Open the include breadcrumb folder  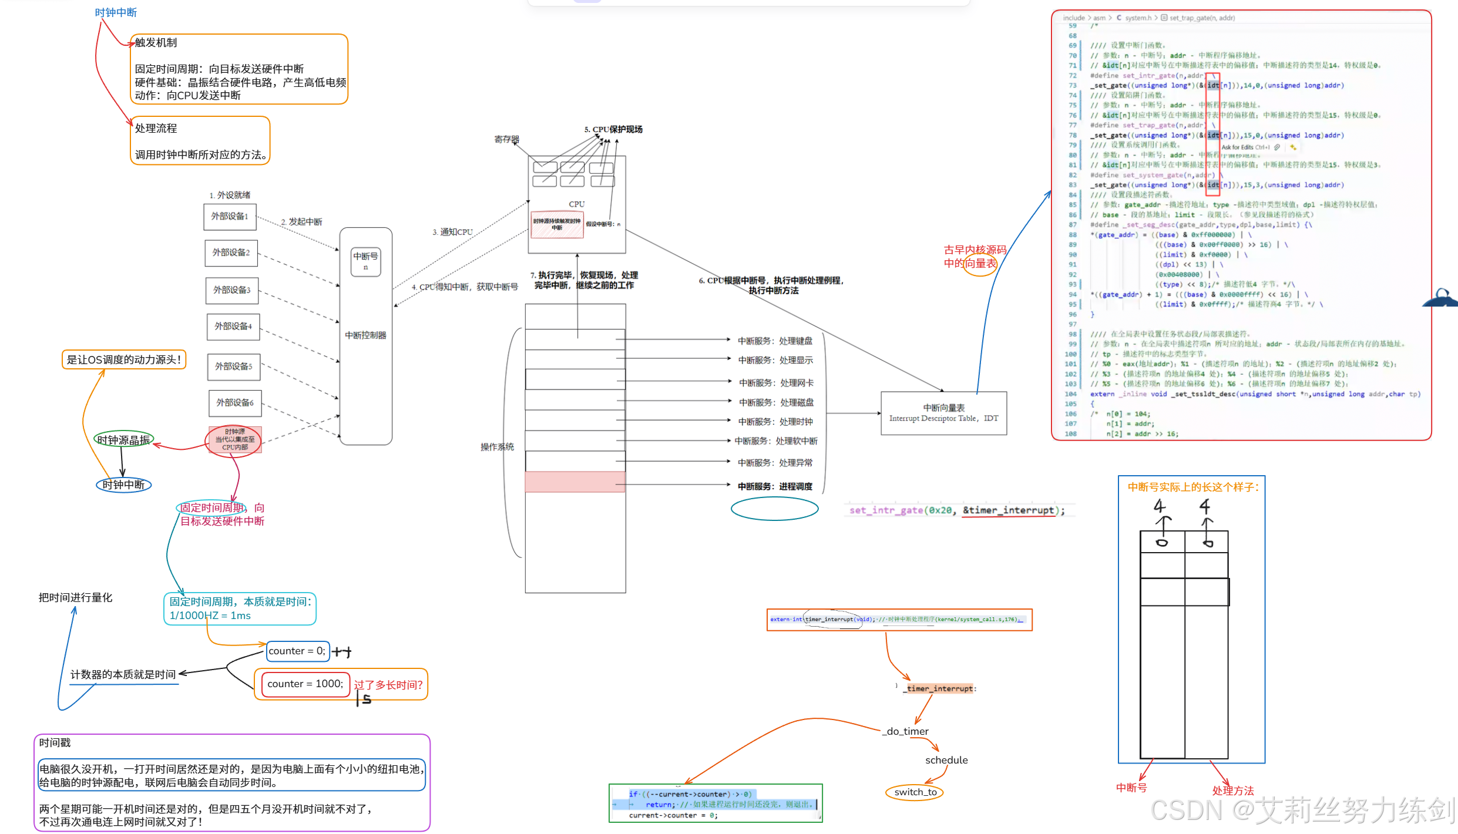[x=1073, y=18]
